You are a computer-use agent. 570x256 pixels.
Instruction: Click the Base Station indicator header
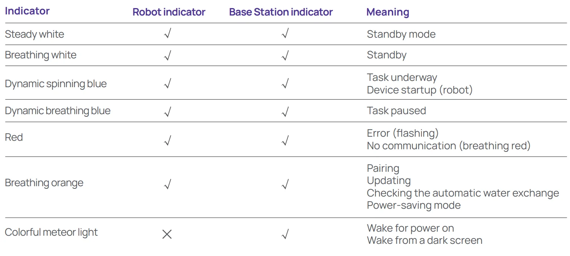pos(281,12)
